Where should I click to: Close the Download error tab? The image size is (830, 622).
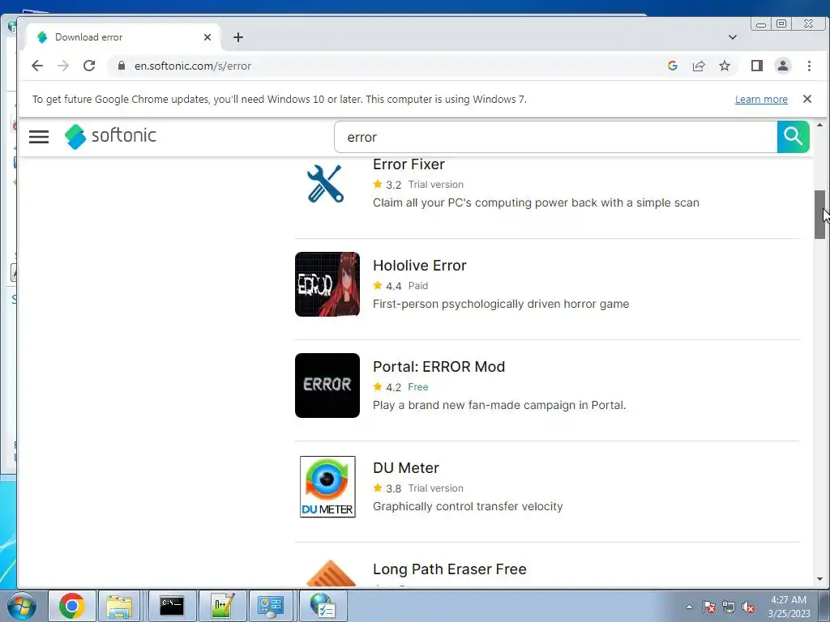point(207,37)
